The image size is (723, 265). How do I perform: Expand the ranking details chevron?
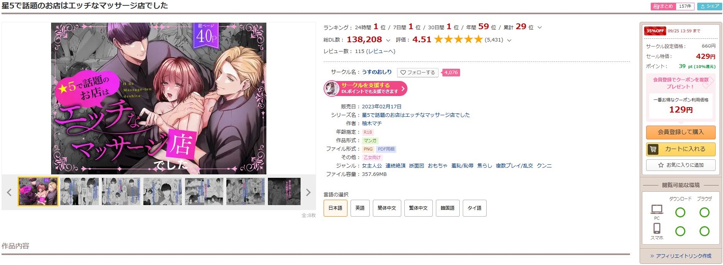pyautogui.click(x=540, y=27)
